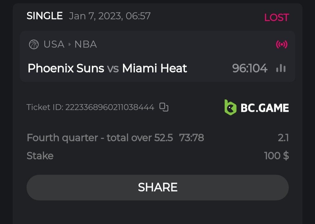Select the Ticket ID number text
The image size is (315, 224).
[x=110, y=107]
